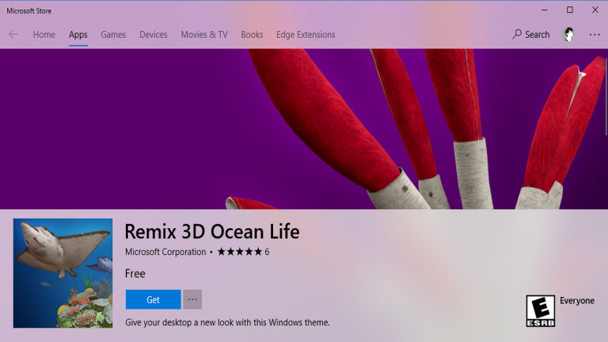
Task: Click the ESRB Everyone rating icon
Action: click(x=540, y=310)
